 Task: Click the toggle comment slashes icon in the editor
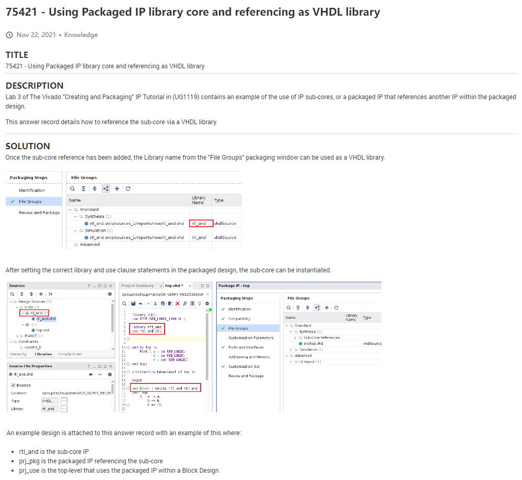185,304
